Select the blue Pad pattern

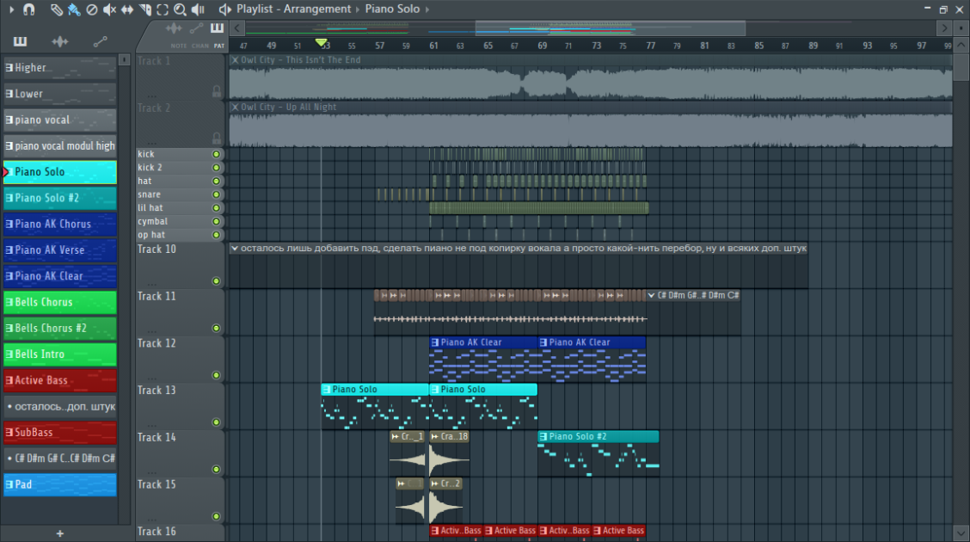click(x=60, y=484)
